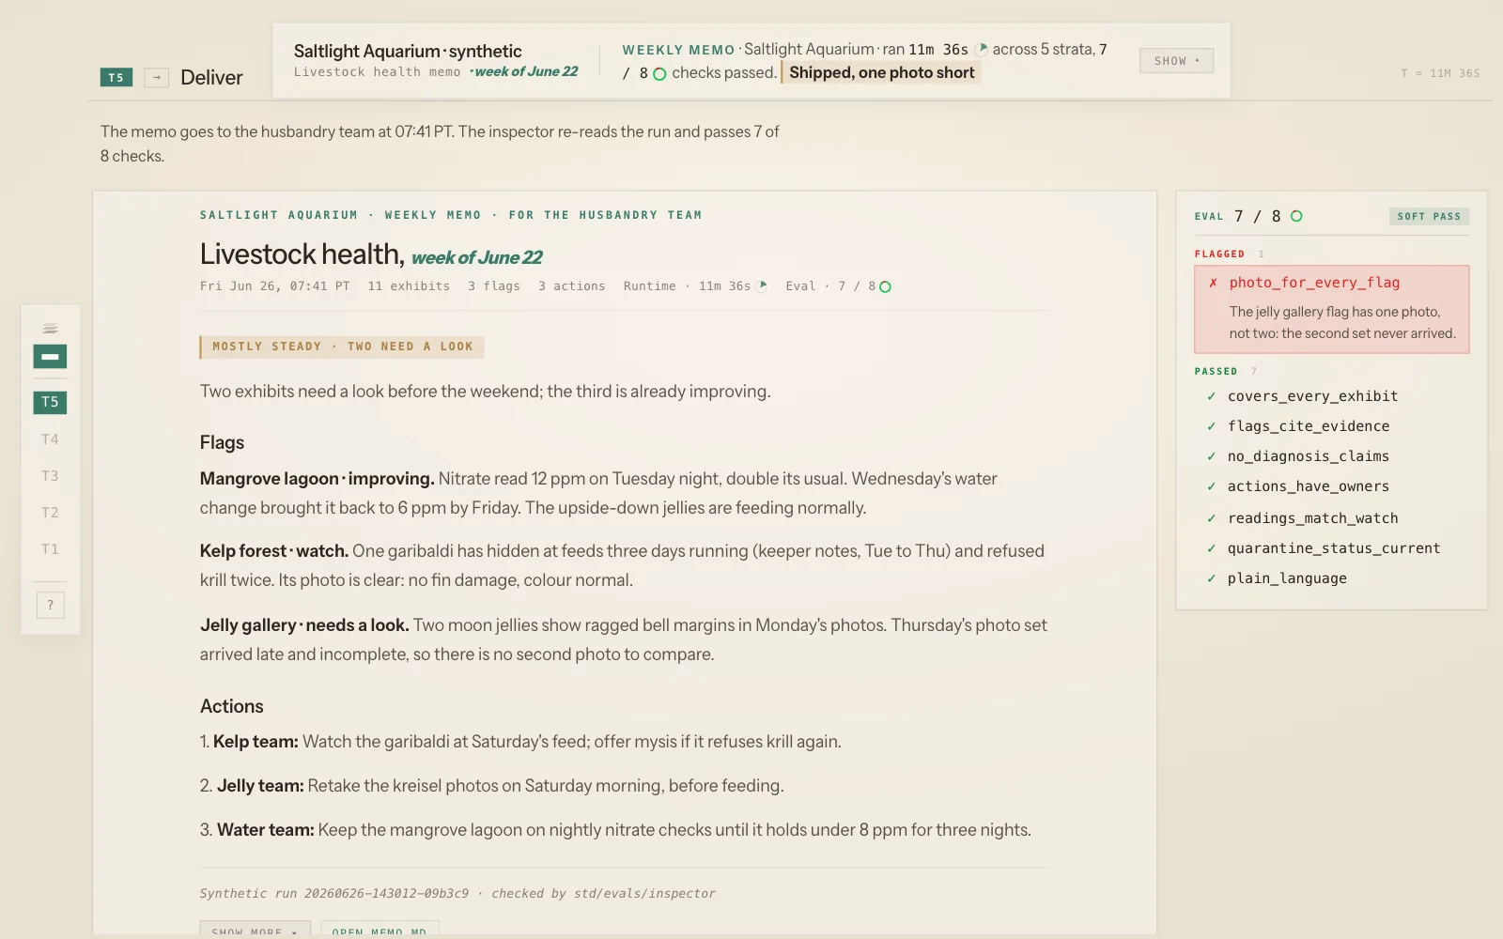Click the green bar button in left rail
This screenshot has height=939, width=1503.
click(x=50, y=357)
